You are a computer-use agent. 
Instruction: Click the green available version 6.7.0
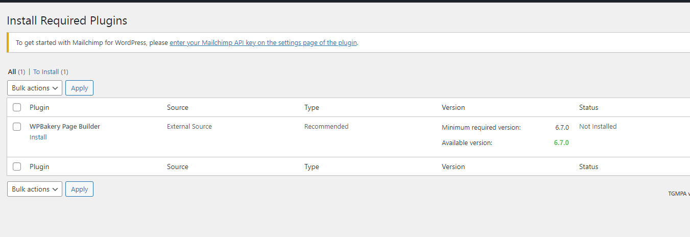[561, 143]
